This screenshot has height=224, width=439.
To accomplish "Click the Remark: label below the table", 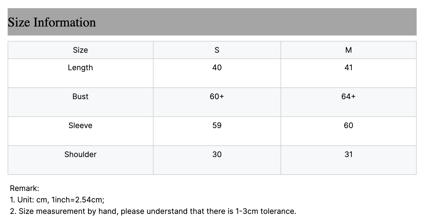I will tap(25, 188).
